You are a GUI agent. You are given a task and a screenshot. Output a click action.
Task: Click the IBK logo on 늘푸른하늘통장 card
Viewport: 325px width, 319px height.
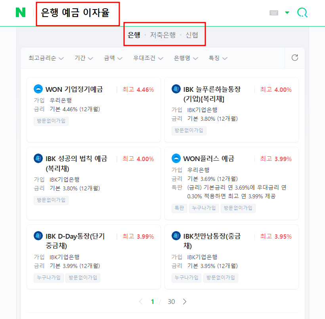[176, 89]
